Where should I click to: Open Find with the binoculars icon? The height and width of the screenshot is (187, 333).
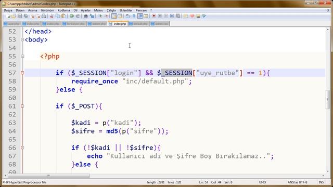(85, 16)
